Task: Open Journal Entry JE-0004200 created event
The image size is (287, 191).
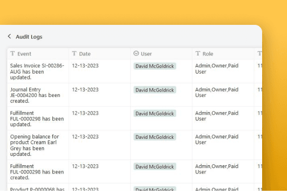Action: tap(35, 95)
